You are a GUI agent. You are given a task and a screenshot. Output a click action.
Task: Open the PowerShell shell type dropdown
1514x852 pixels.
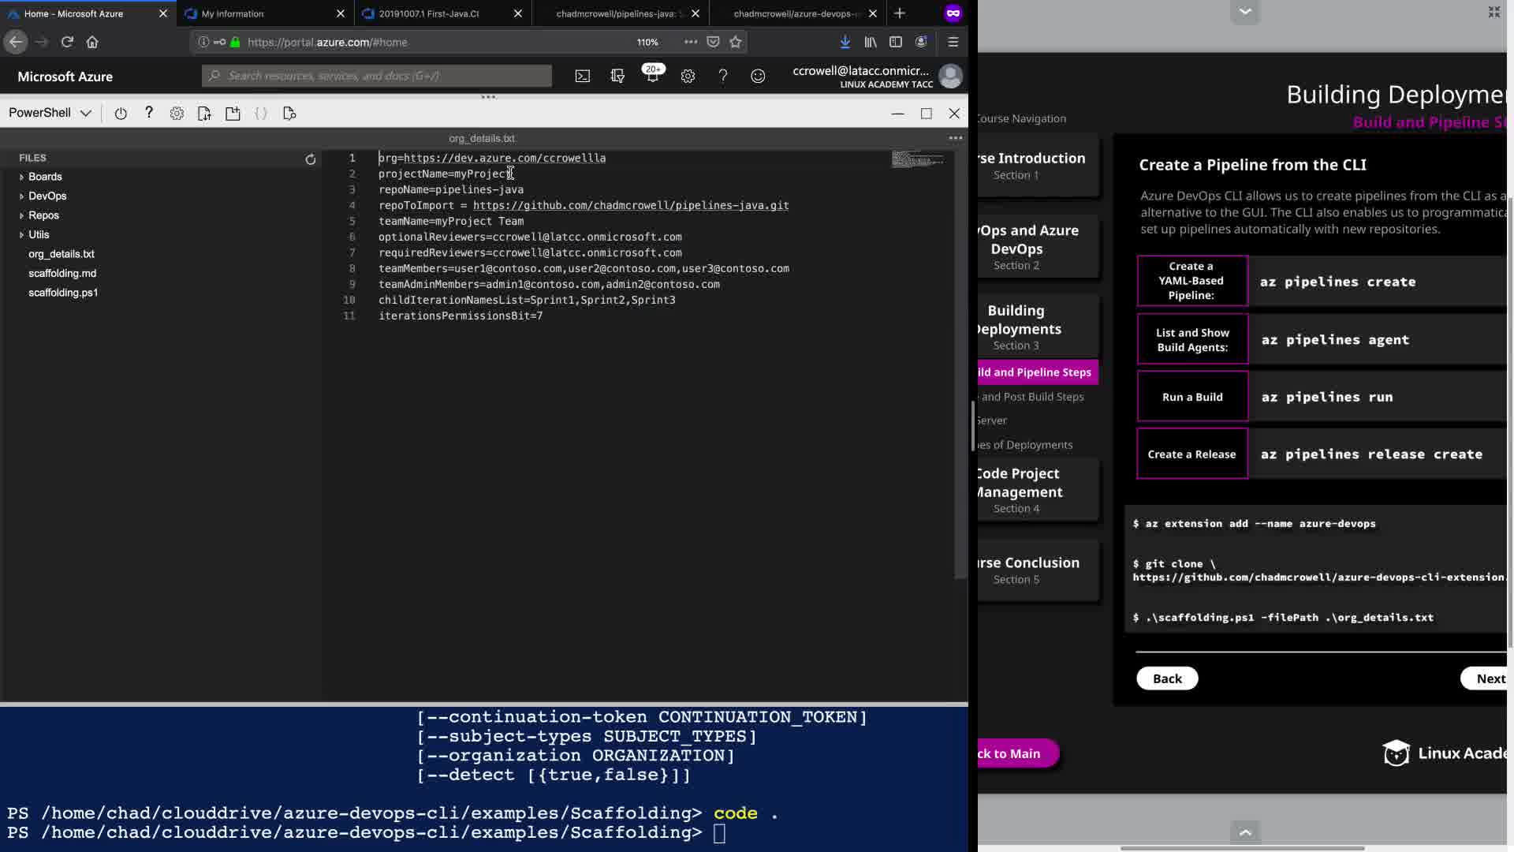[50, 113]
